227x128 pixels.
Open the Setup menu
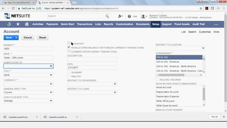pyautogui.click(x=156, y=24)
